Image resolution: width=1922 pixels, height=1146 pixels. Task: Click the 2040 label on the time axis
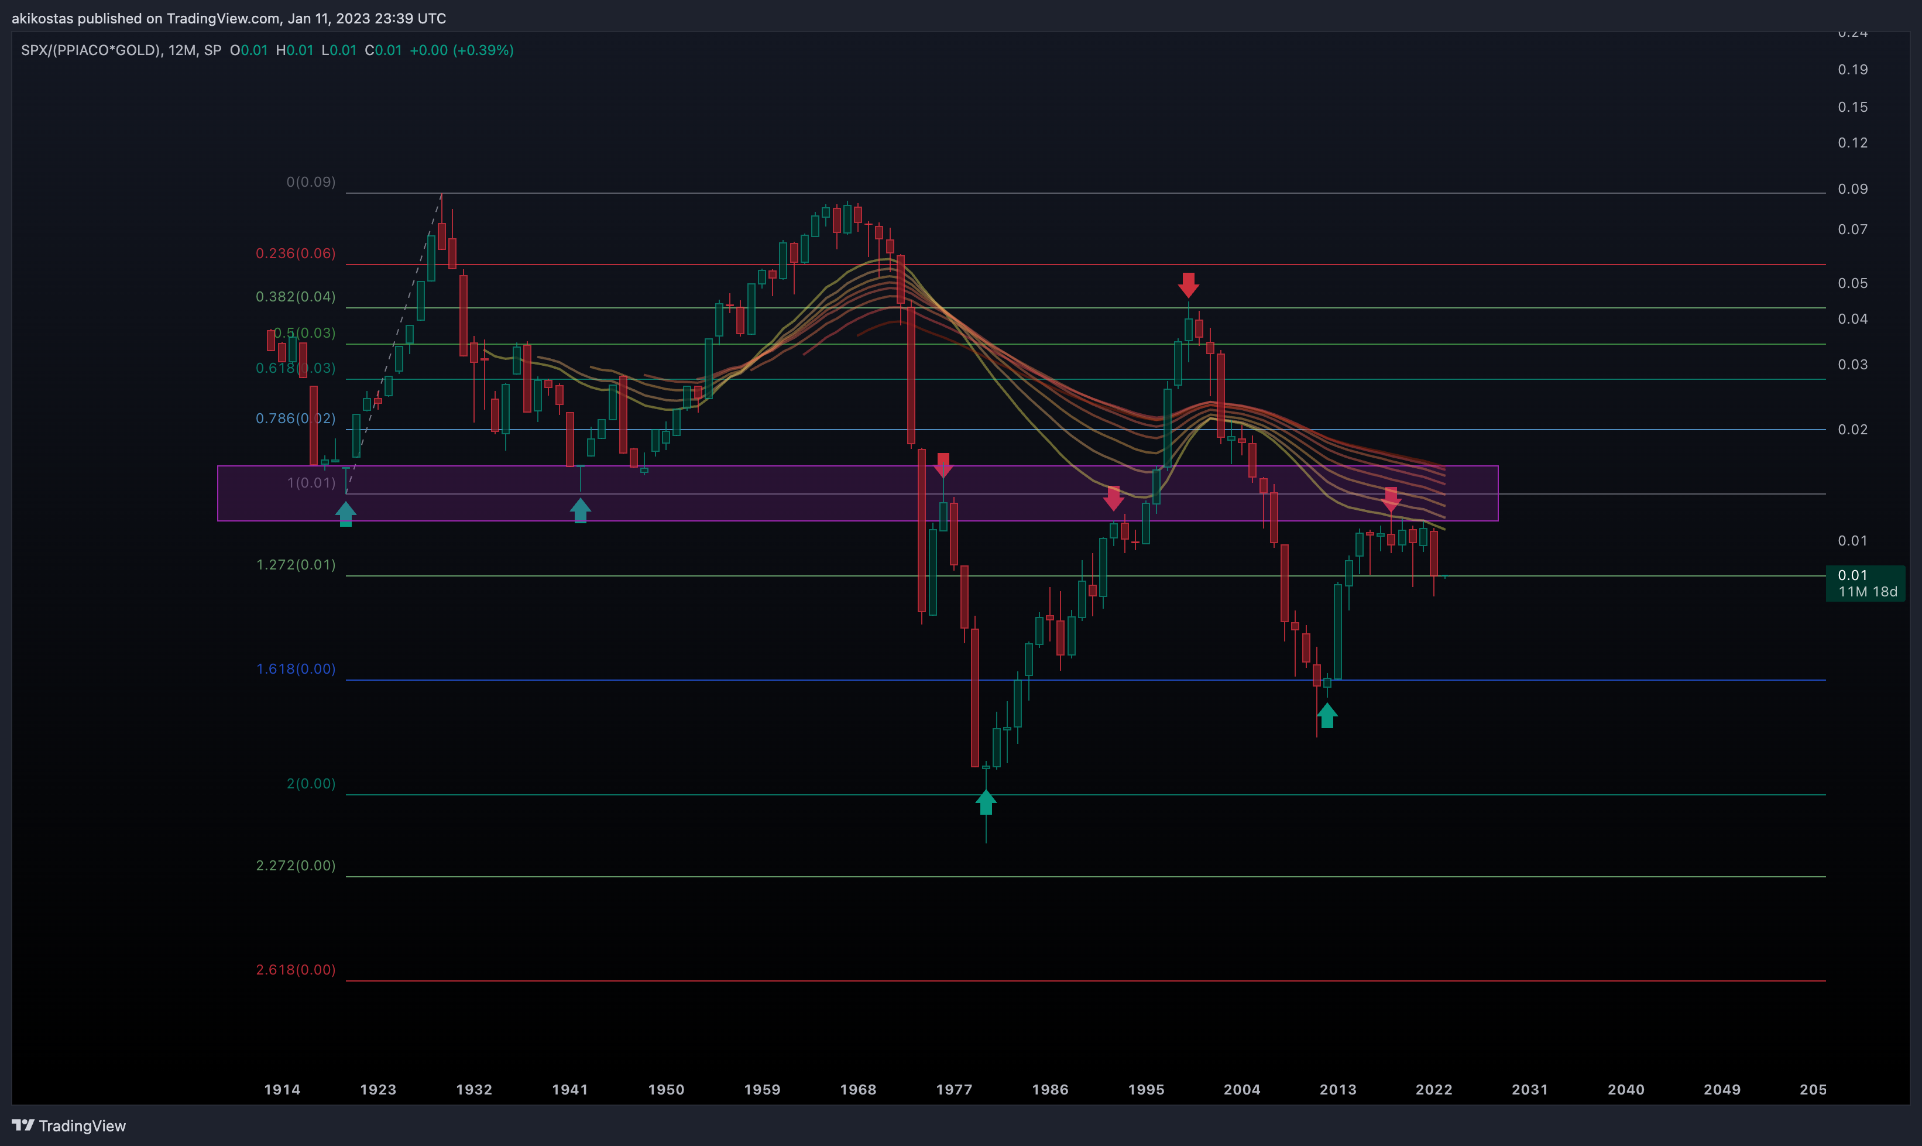[1626, 1090]
